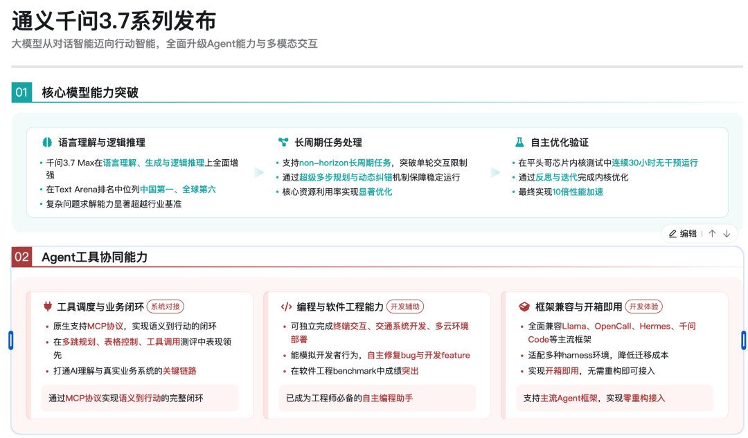Click the brain icon beside 语言理解与逻辑推理
This screenshot has width=748, height=438.
[x=47, y=142]
